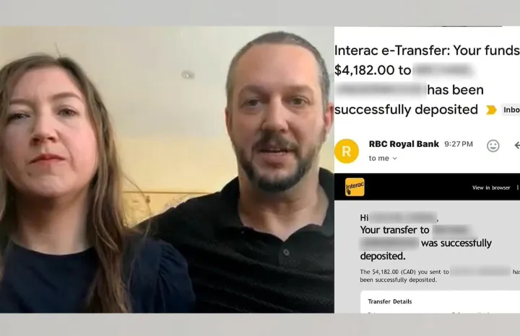
Task: Add an emoji reaction to the email
Action: 493,146
